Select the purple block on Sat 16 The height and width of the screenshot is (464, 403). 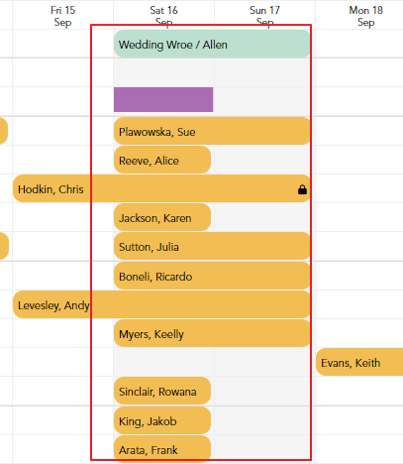163,99
